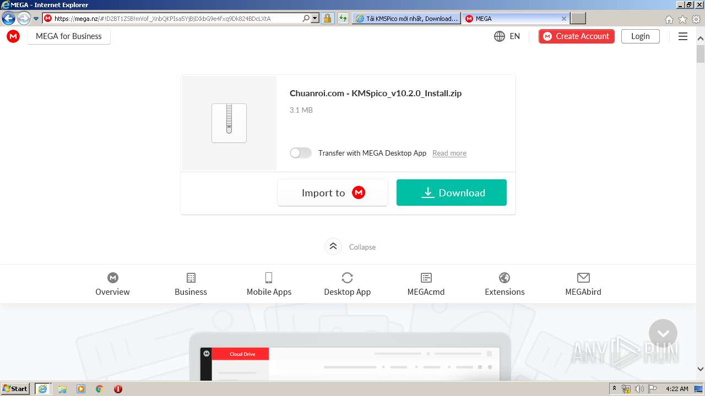Click the 4:22 AM clock
Screen dimensions: 705x396
(x=677, y=389)
